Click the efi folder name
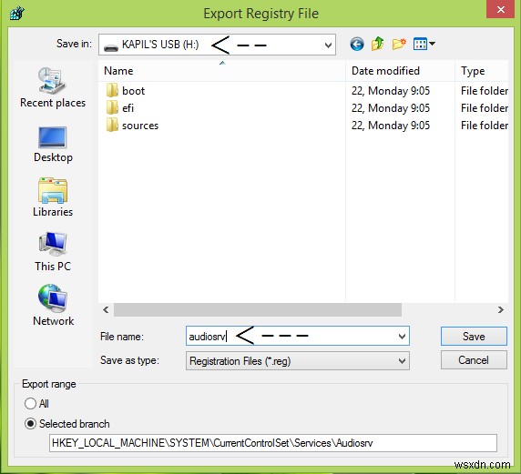This screenshot has width=521, height=474. pos(128,108)
